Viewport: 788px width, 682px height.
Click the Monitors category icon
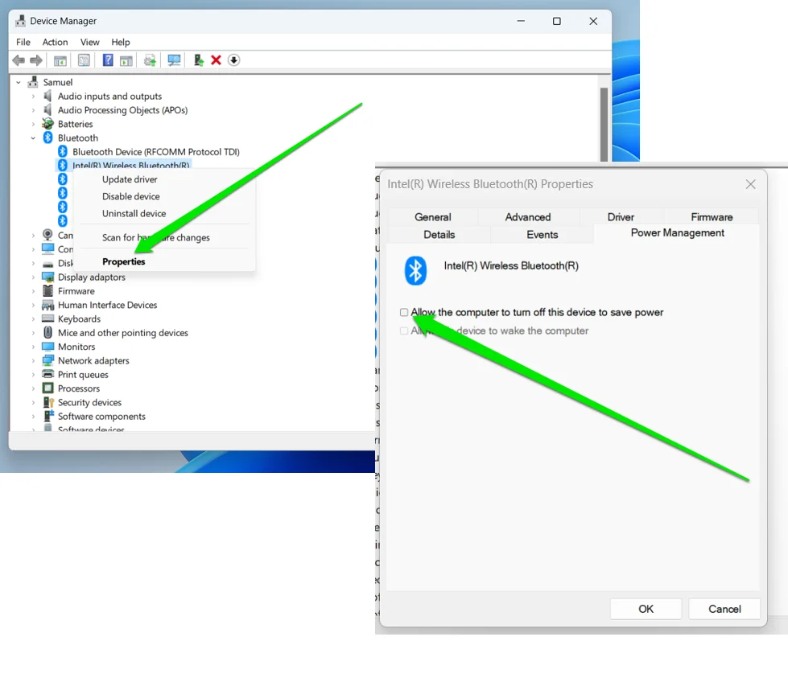pos(47,347)
